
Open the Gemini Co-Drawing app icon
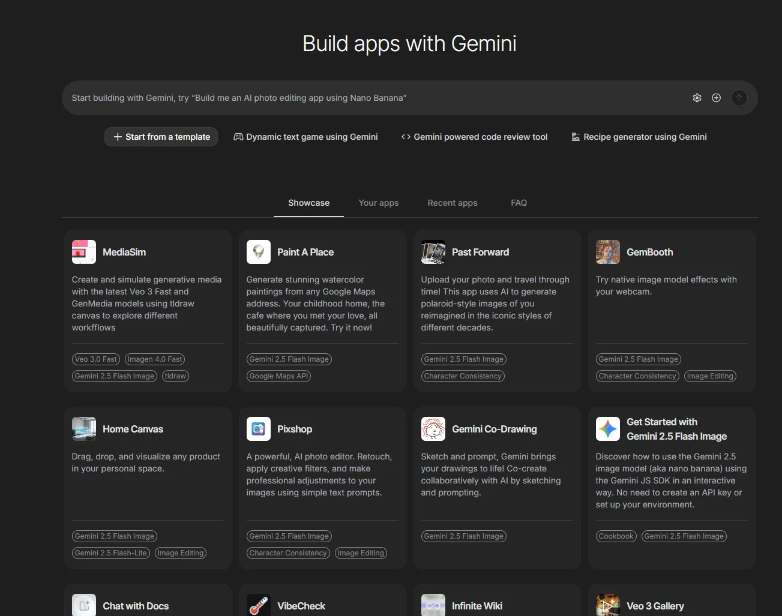pyautogui.click(x=433, y=429)
